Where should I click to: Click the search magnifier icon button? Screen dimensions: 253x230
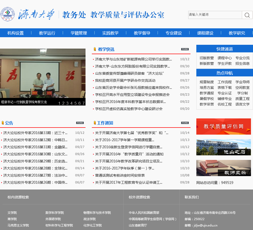247,15
